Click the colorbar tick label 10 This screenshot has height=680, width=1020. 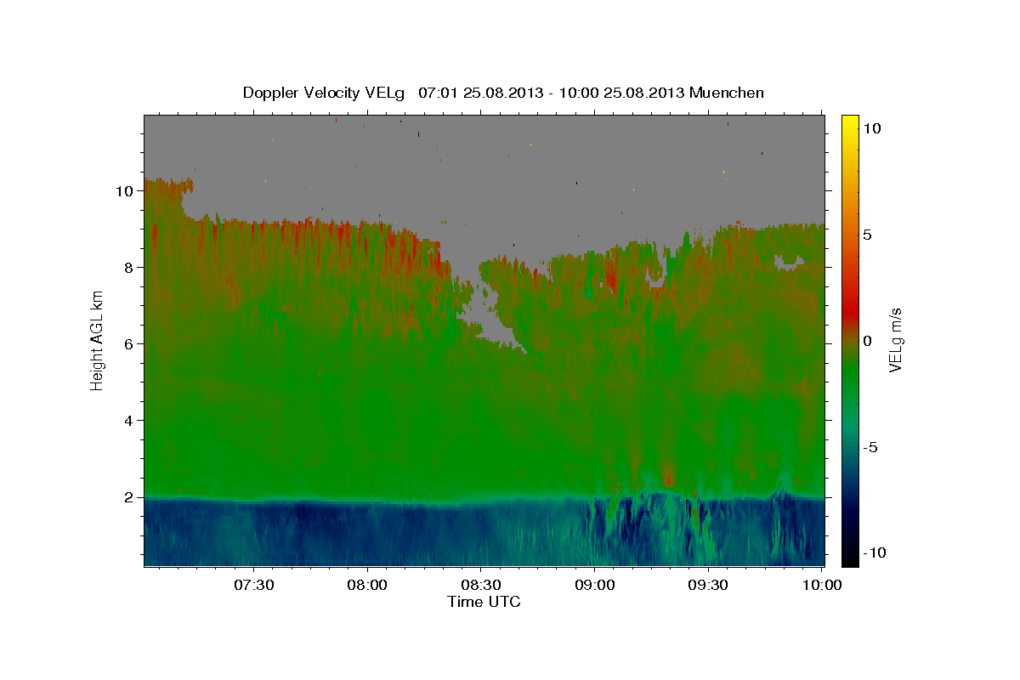(872, 127)
